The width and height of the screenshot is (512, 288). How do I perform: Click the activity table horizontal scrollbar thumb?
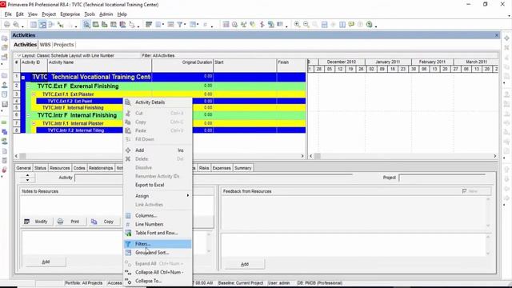pos(23,156)
